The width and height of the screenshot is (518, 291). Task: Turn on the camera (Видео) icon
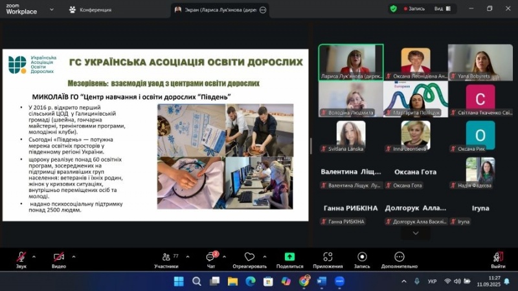tap(59, 257)
